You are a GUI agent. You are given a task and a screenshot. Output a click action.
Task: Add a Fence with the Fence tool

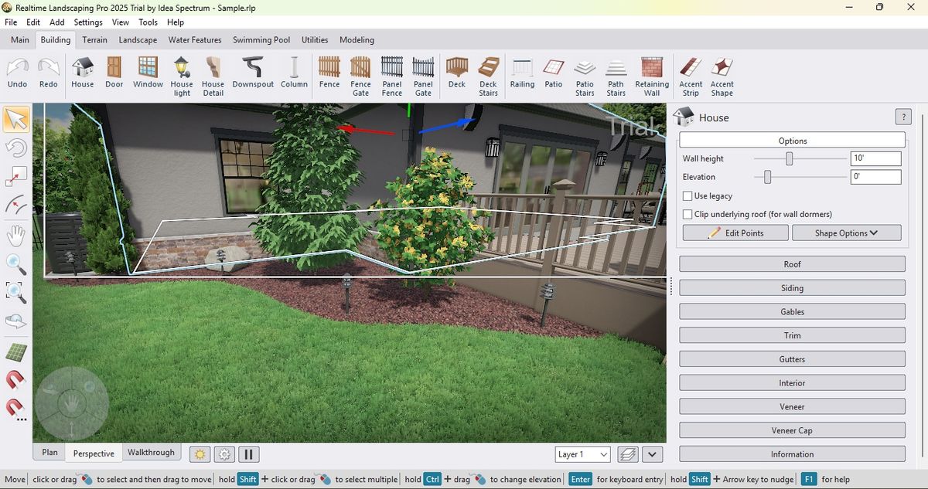(x=329, y=75)
